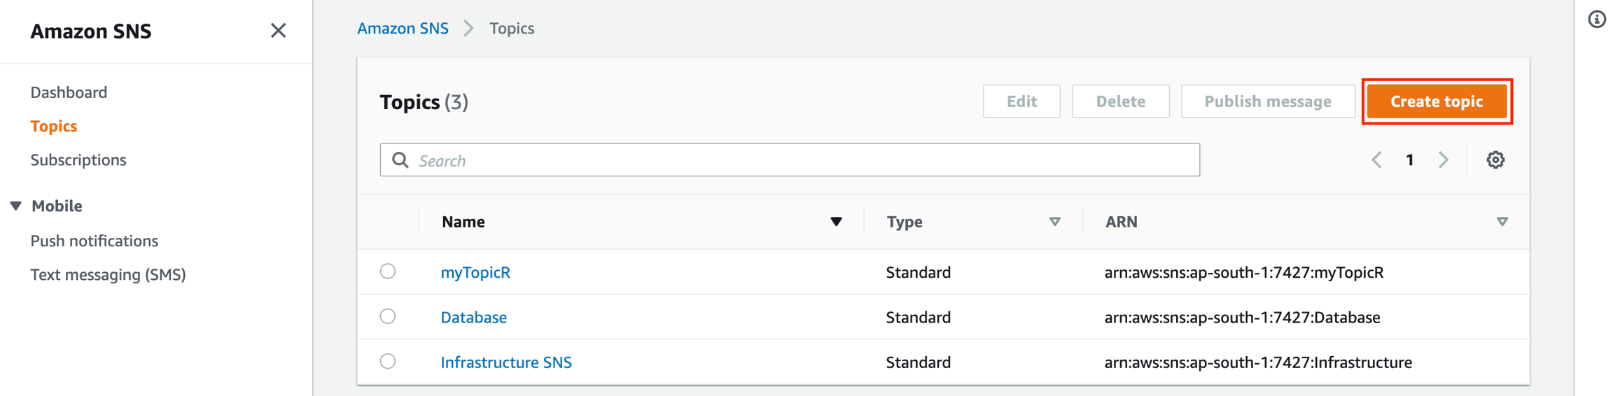
Task: Sort by Type column arrow
Action: pyautogui.click(x=1054, y=222)
